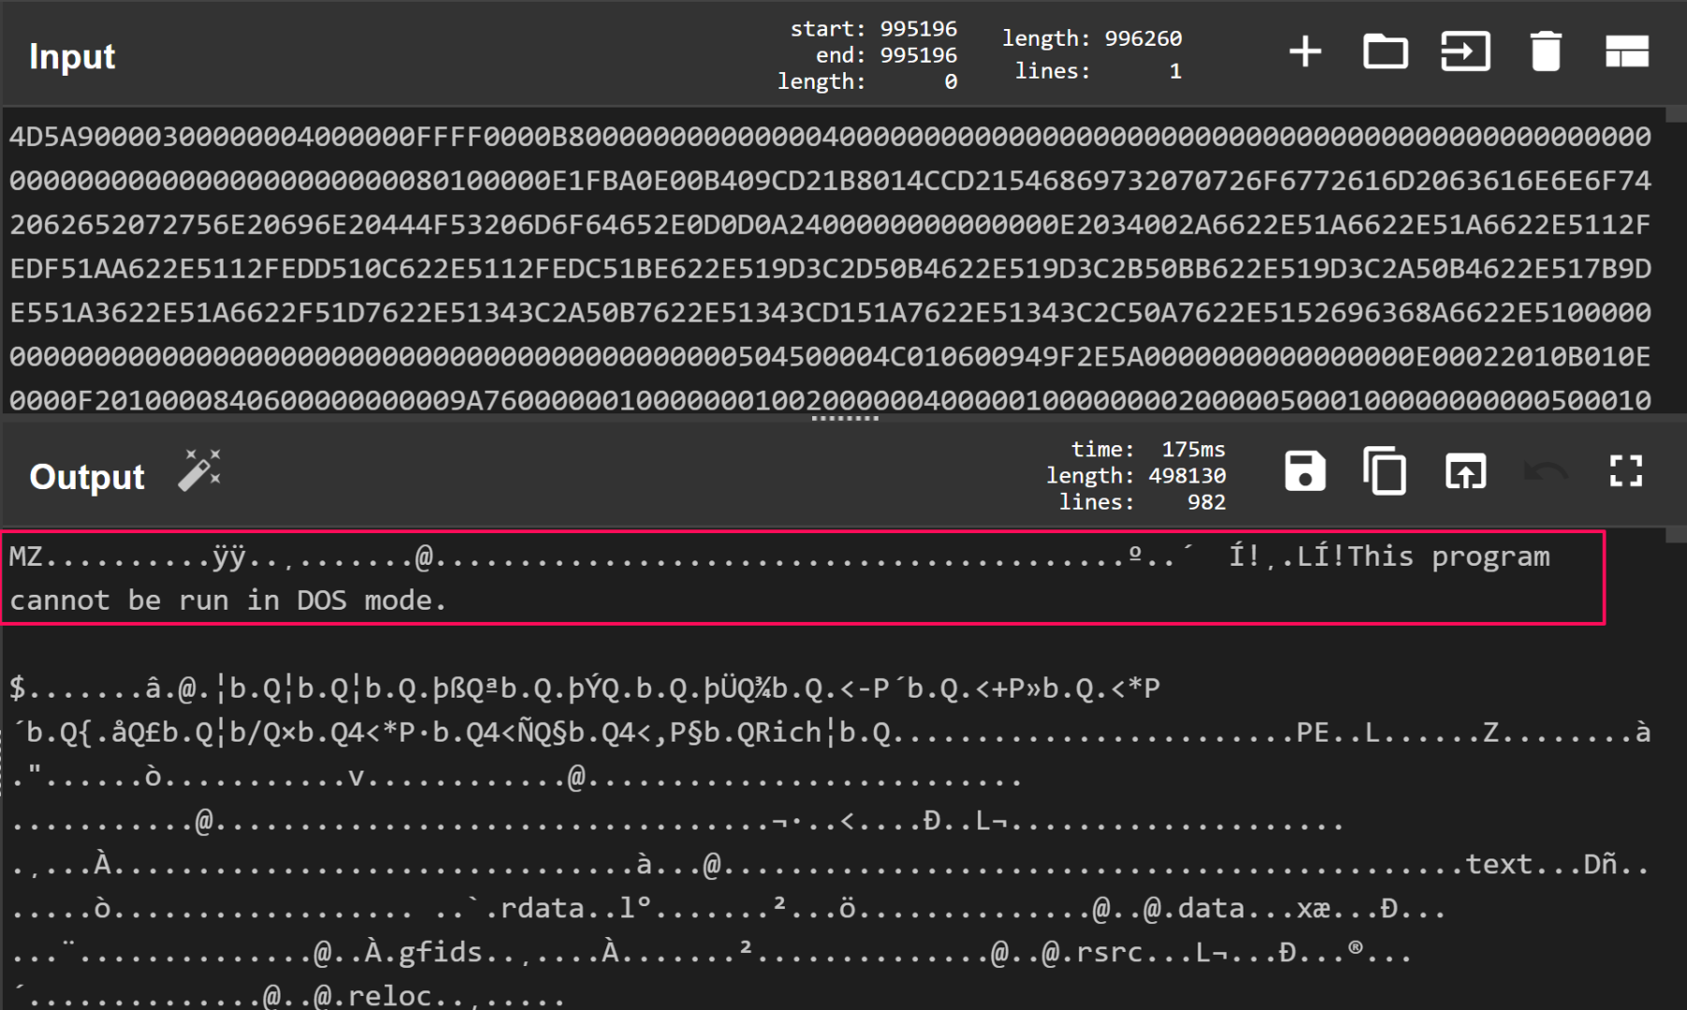Open folder as input

pyautogui.click(x=1385, y=51)
